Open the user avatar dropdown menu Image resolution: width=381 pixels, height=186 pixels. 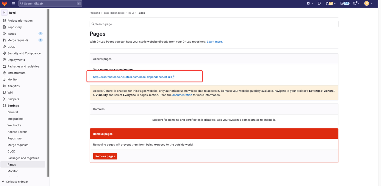368,4
